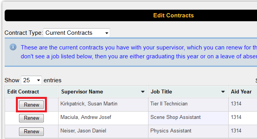Select the Kirkpatrick, Susan Martin cell

[103, 105]
